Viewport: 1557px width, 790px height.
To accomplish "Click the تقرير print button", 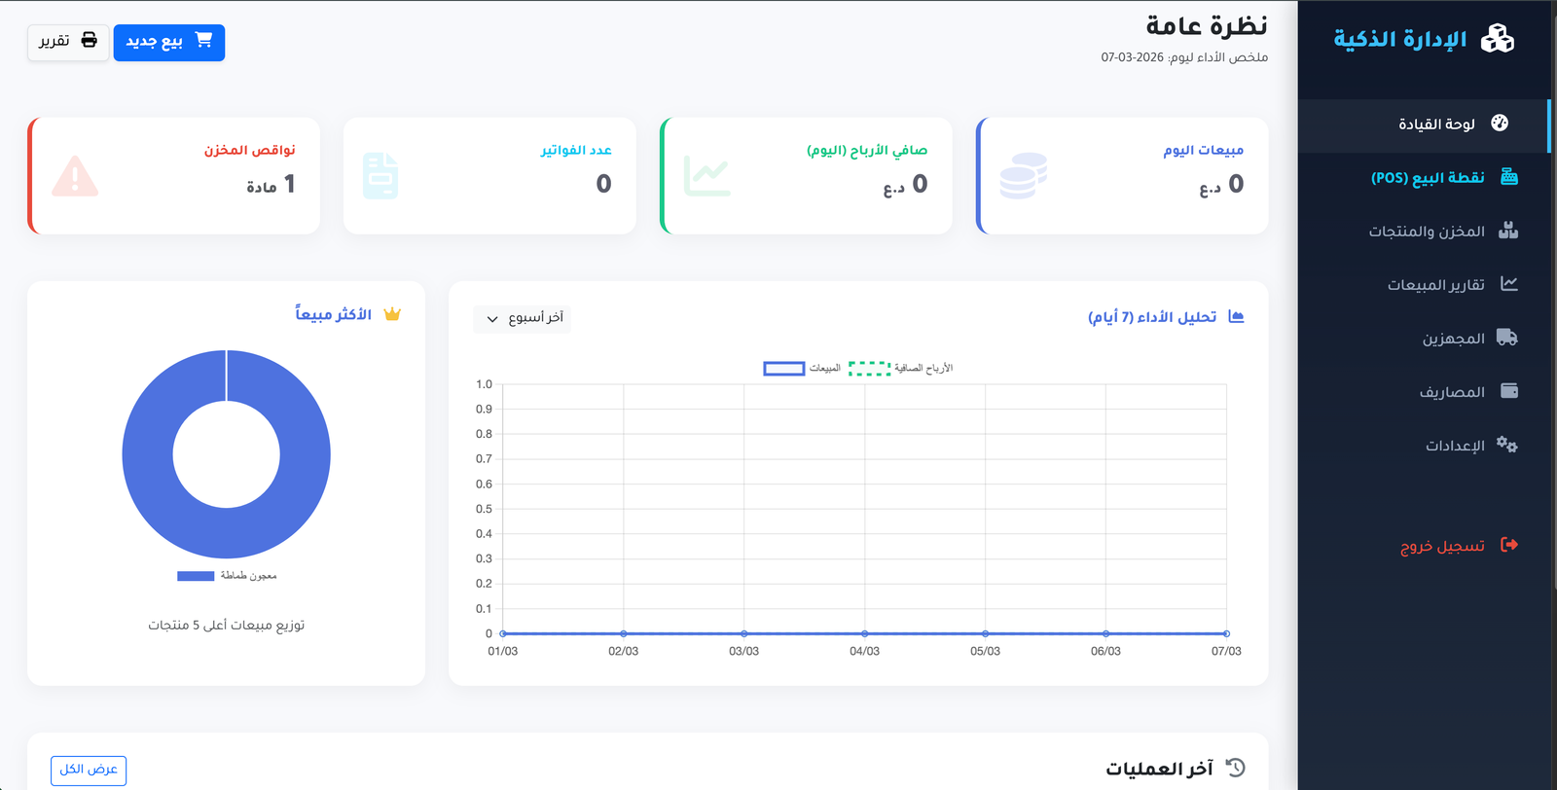I will click(x=68, y=41).
